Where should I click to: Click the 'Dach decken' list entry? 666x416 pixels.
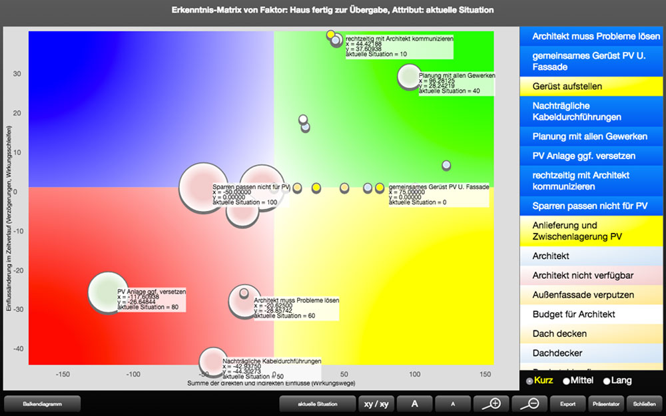tap(591, 333)
